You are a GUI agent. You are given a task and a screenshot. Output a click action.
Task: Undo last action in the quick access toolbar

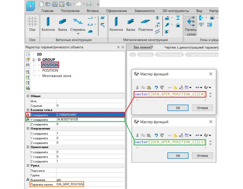pyautogui.click(x=69, y=4)
